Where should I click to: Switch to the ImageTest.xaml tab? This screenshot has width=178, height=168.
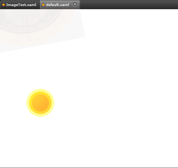(20, 5)
